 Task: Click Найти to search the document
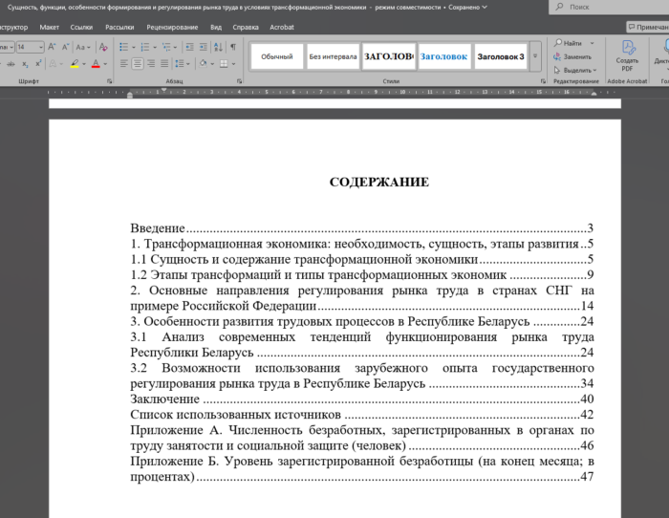point(569,43)
